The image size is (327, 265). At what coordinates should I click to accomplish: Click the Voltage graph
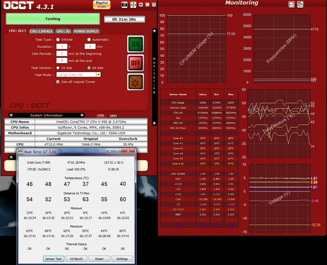[280, 198]
